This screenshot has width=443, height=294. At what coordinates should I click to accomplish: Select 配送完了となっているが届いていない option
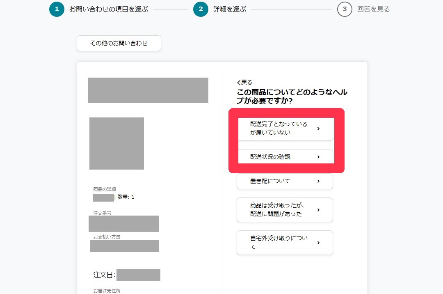(279, 129)
